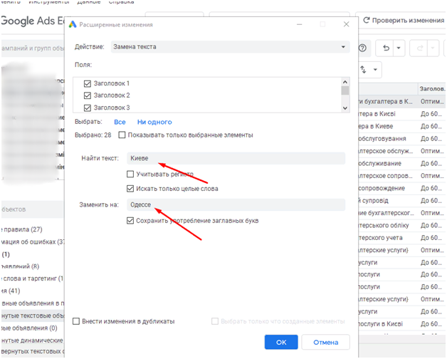Click the fields list scrollbar thumb
This screenshot has width=447, height=359.
click(345, 90)
